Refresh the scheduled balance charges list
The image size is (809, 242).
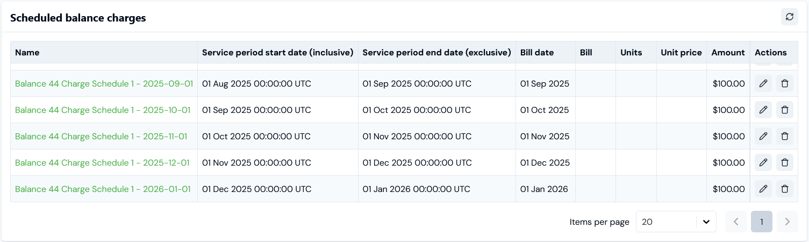point(789,17)
